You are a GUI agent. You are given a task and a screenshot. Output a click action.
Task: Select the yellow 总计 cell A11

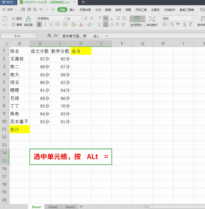[19, 129]
